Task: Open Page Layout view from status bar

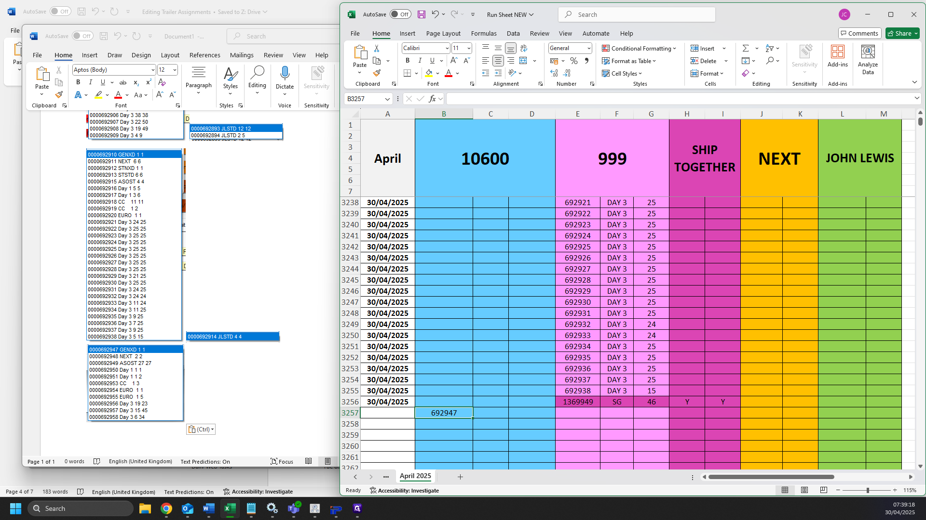Action: click(804, 490)
